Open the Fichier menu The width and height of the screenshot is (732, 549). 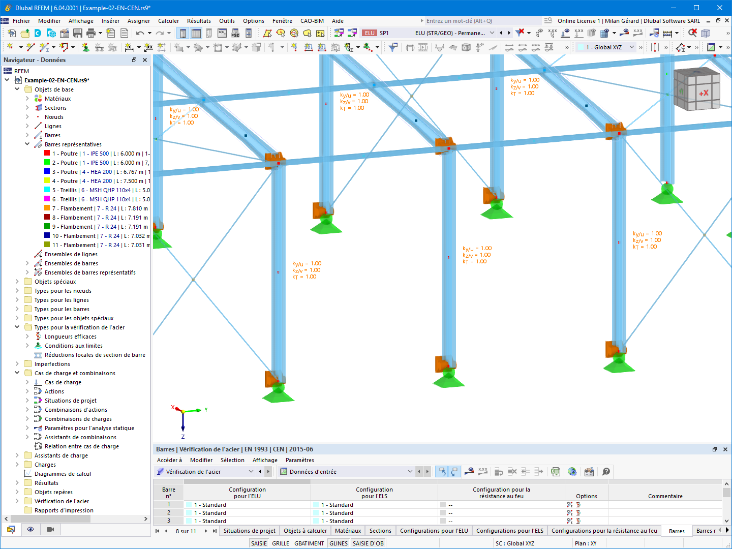click(21, 21)
